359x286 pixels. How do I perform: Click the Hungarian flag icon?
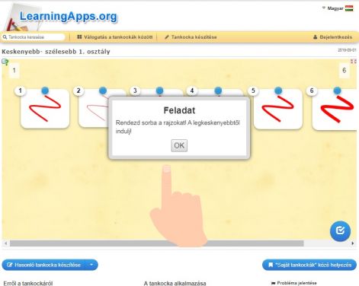(x=349, y=8)
